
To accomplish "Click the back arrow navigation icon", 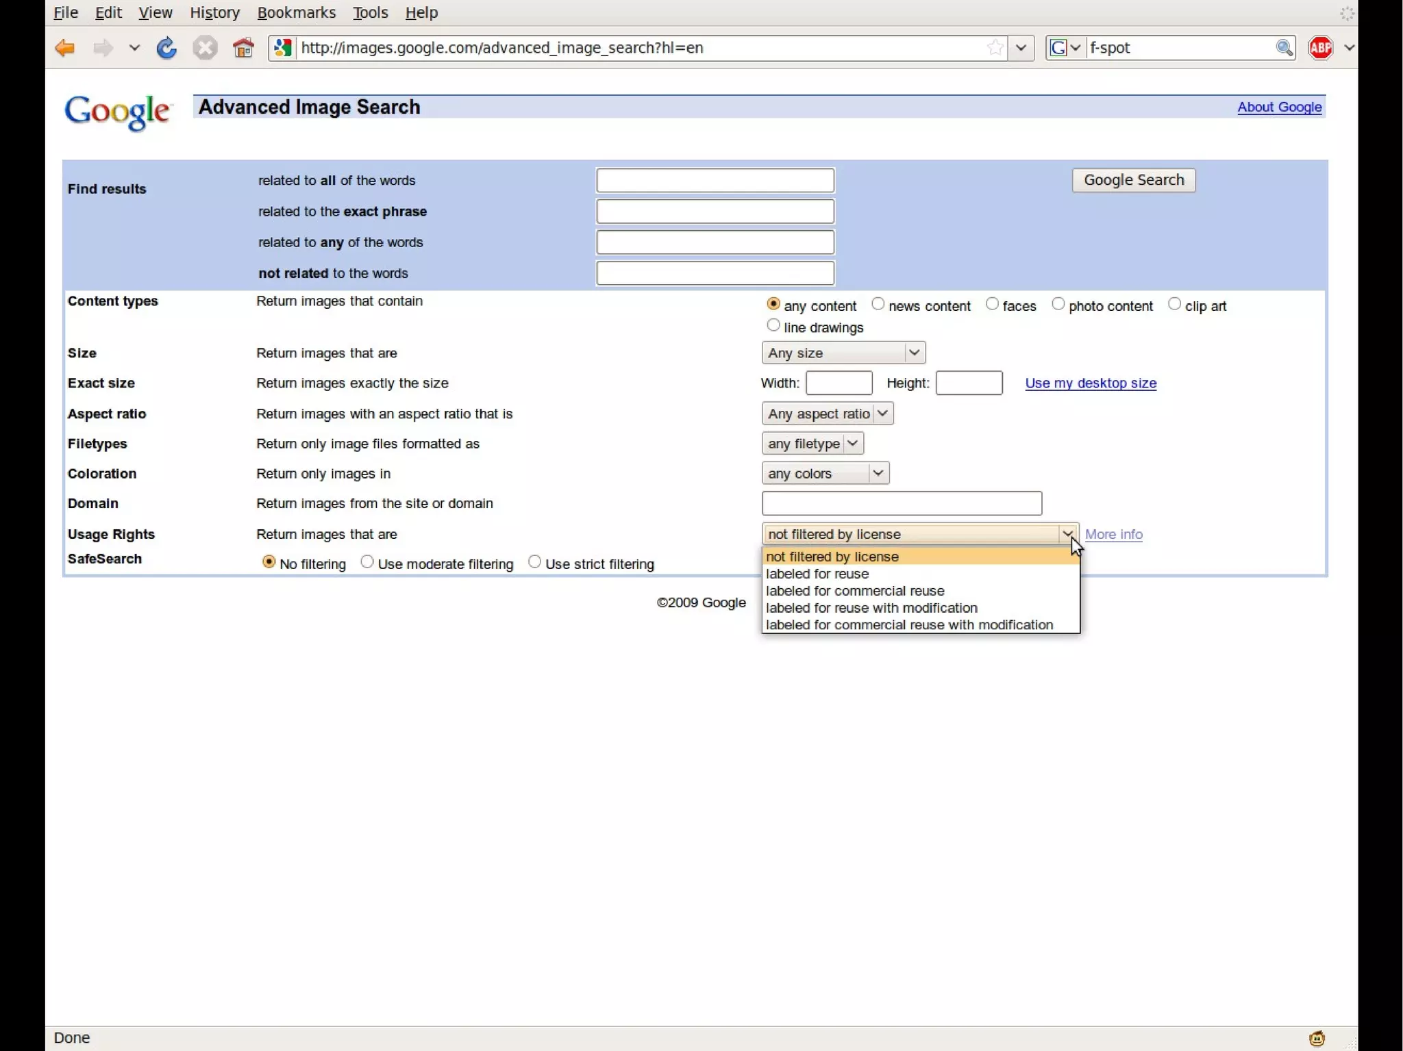I will 64,48.
